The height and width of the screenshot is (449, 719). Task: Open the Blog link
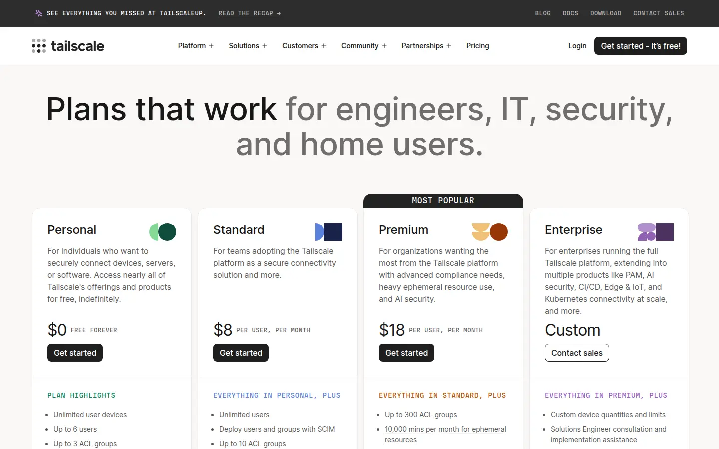point(543,13)
